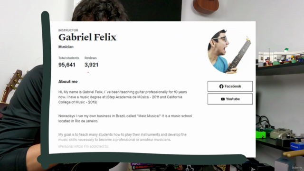Click the Facebook logo icon

[221, 86]
